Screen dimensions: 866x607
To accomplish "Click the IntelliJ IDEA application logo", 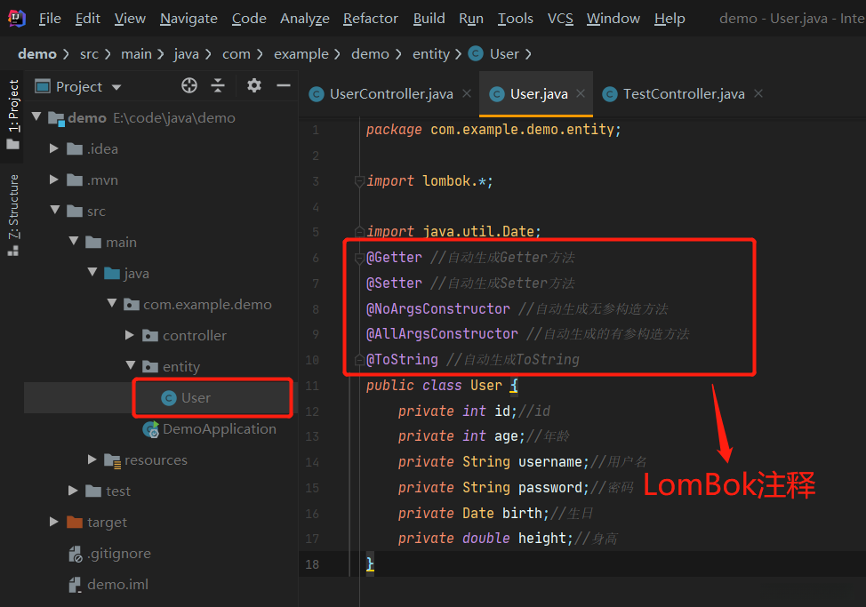I will click(17, 18).
